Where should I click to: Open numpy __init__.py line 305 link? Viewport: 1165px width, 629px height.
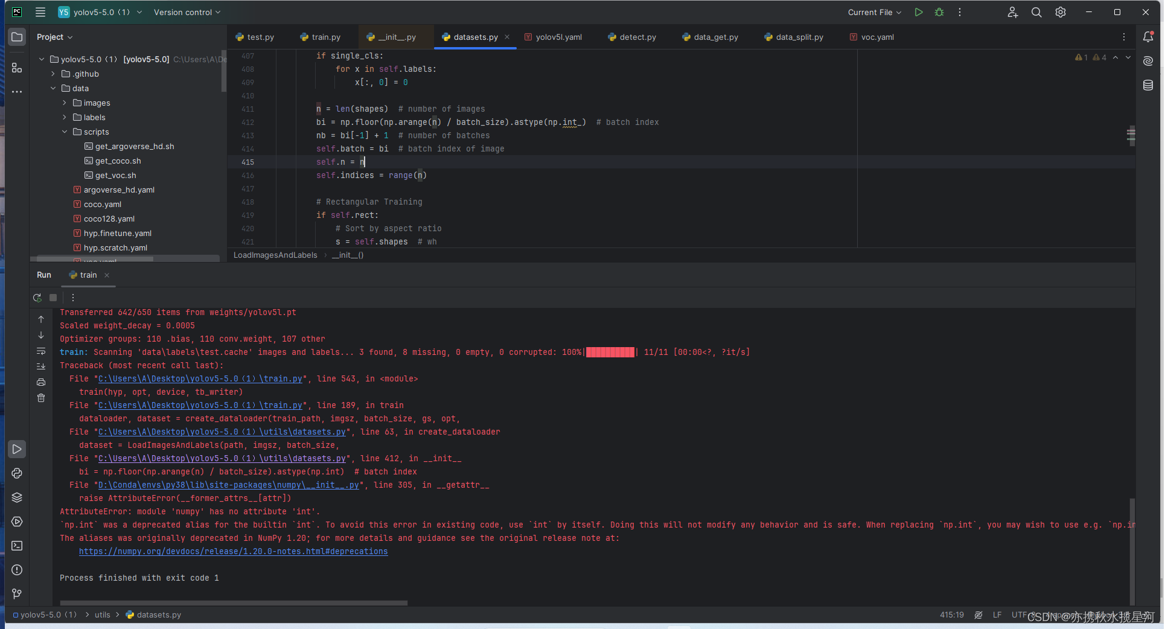tap(229, 485)
